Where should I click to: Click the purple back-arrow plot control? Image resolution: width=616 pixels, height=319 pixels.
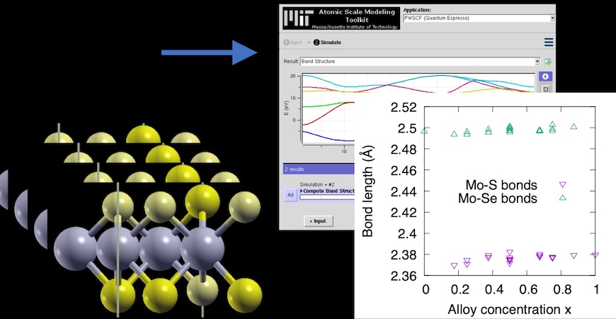545,77
